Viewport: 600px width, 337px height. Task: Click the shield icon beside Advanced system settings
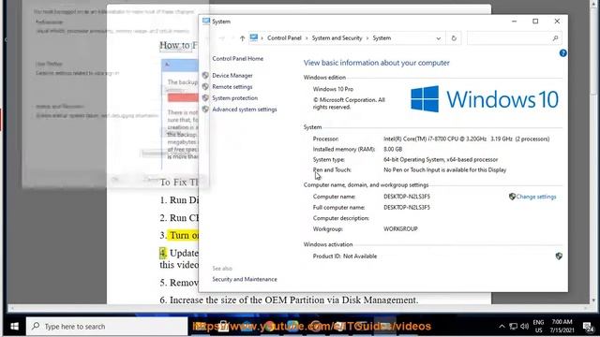pos(205,110)
